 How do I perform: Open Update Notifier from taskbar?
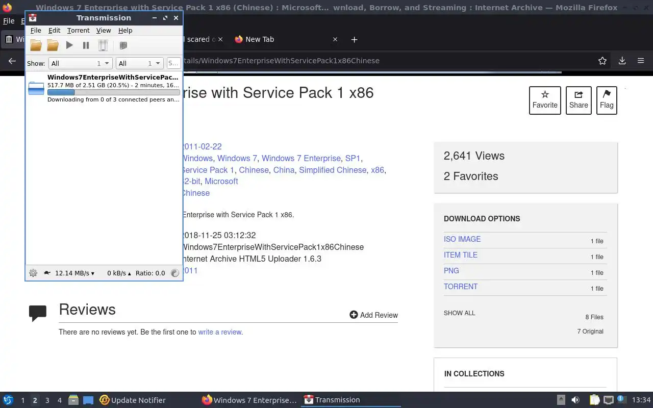(133, 400)
